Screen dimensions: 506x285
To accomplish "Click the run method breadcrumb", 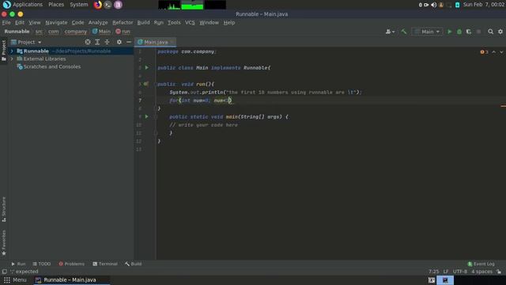I will coord(123,32).
